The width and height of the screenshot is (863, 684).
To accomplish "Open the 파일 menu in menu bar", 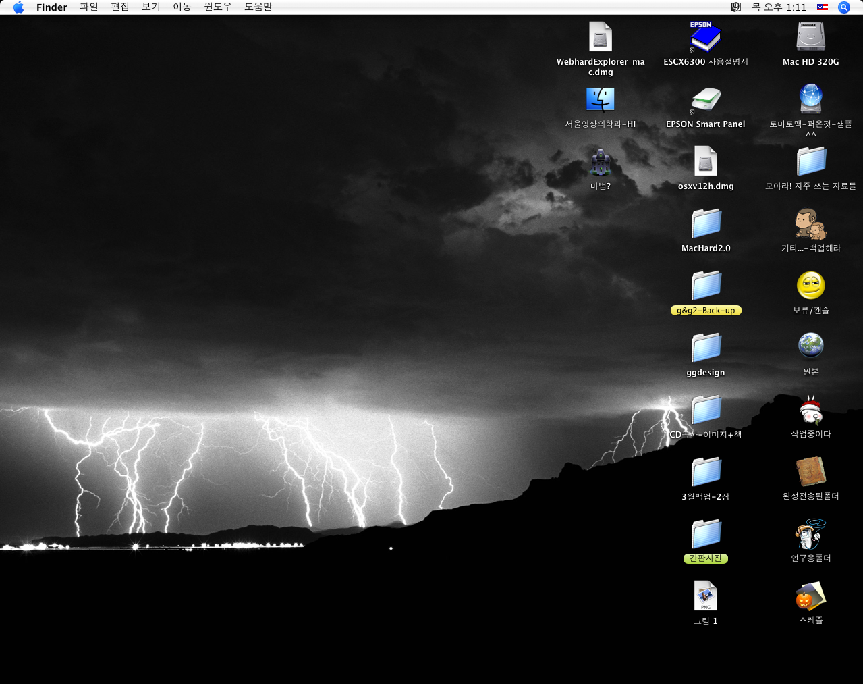I will click(88, 7).
